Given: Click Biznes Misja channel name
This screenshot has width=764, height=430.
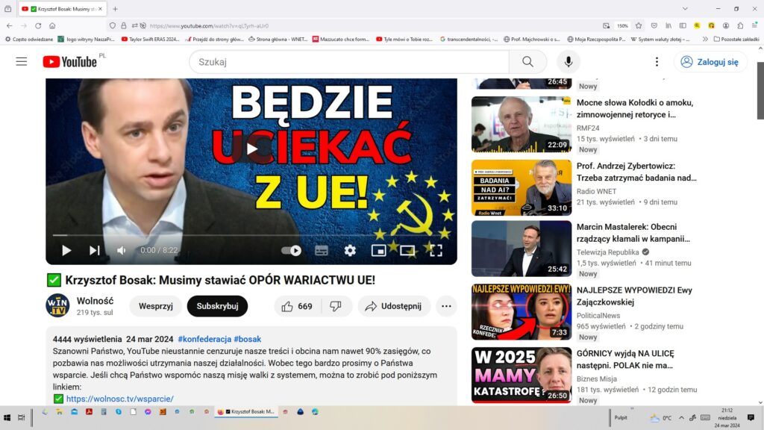Looking at the screenshot, I should pyautogui.click(x=597, y=378).
